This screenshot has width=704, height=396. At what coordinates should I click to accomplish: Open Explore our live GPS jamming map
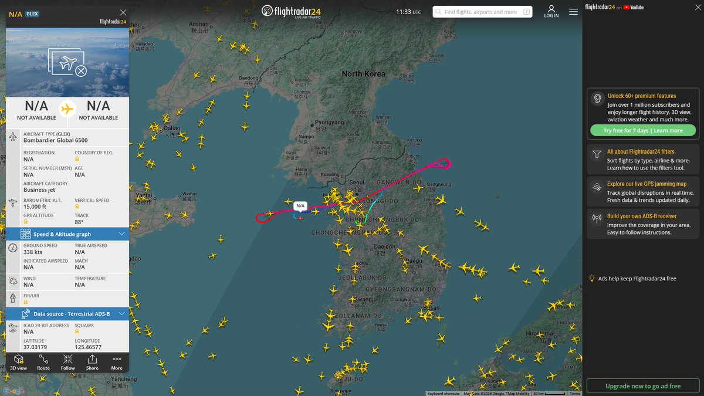[643, 192]
